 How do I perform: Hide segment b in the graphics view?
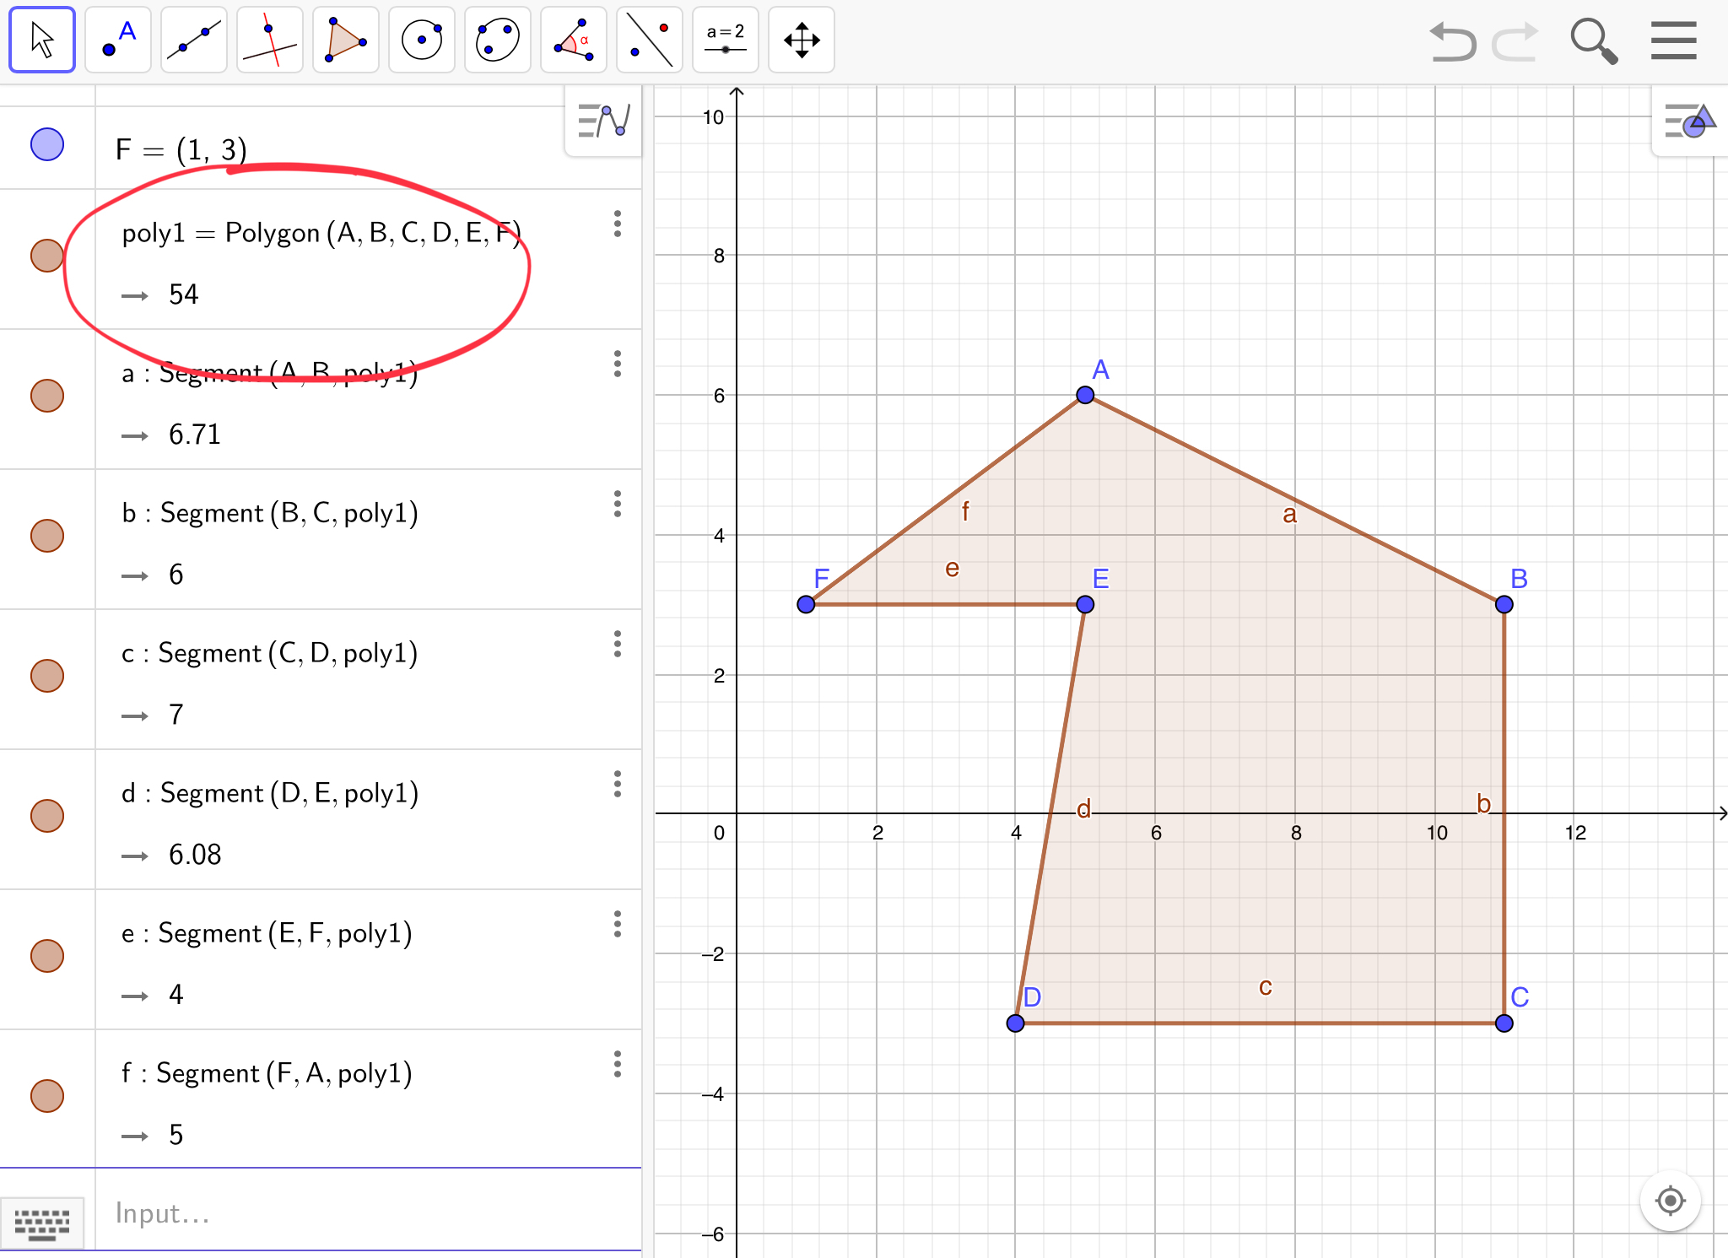(x=47, y=536)
